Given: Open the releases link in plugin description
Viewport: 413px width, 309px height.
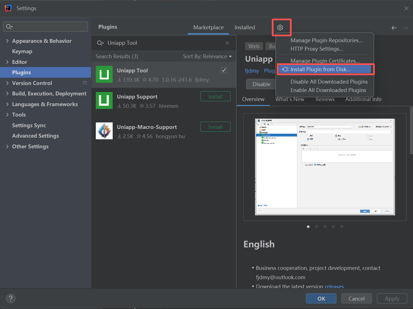Looking at the screenshot, I should 334,286.
